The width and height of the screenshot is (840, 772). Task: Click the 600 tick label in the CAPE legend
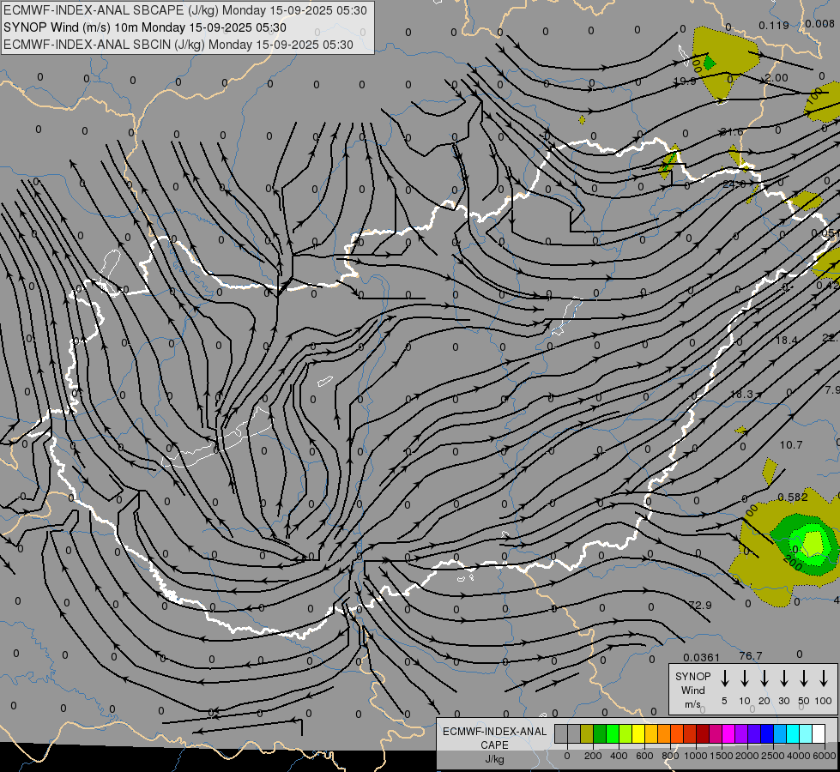tap(644, 756)
